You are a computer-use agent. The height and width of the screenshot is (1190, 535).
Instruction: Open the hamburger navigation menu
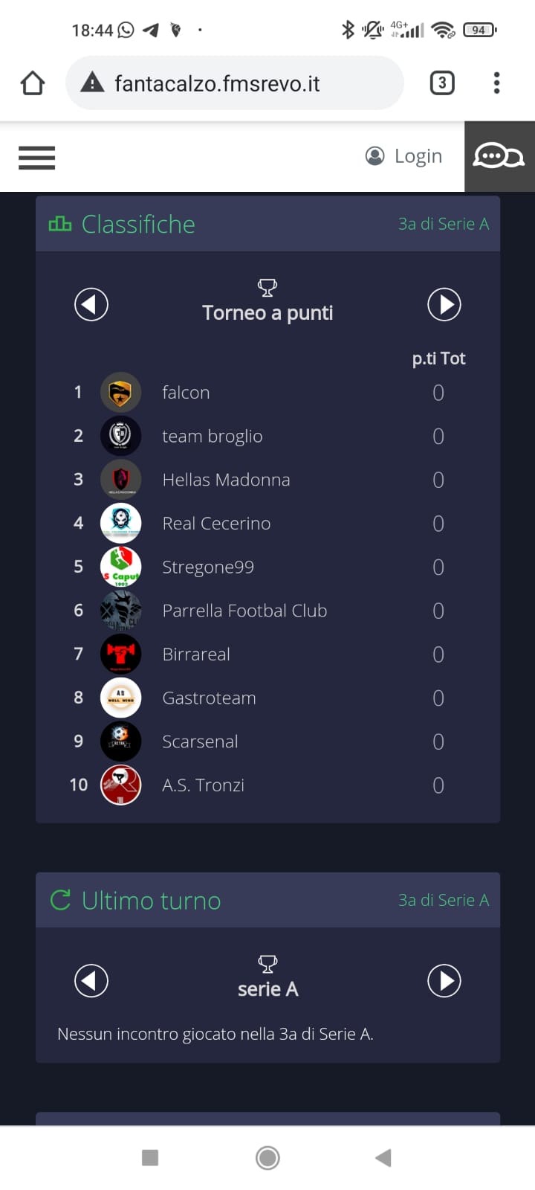[36, 158]
